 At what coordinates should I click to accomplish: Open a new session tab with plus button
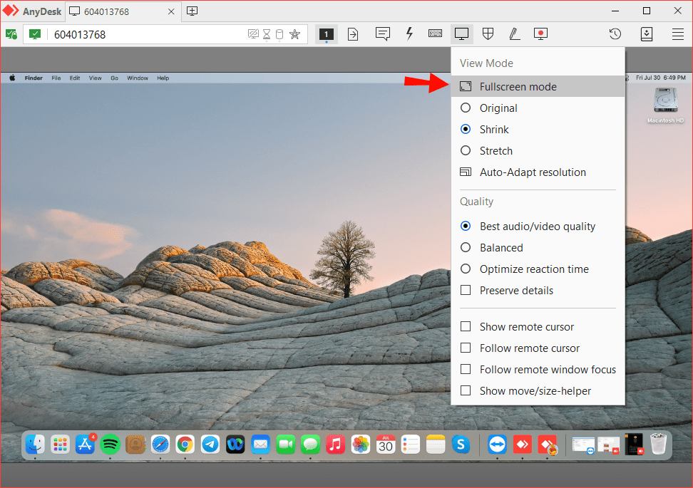point(192,11)
